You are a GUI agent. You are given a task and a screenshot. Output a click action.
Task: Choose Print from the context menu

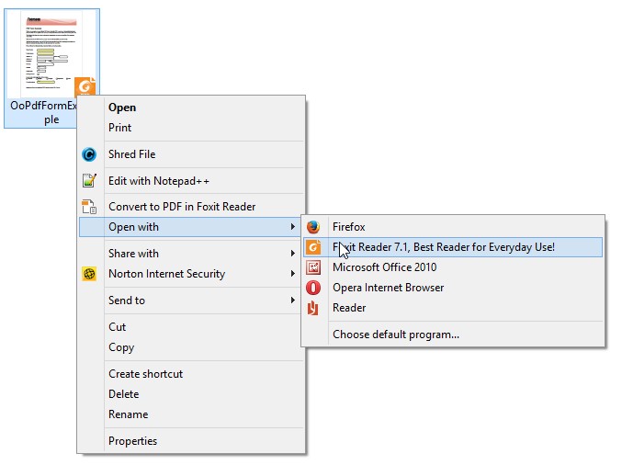click(x=192, y=128)
